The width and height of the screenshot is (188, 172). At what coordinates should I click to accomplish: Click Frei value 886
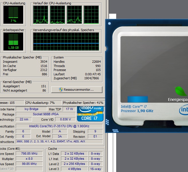tap(44, 74)
